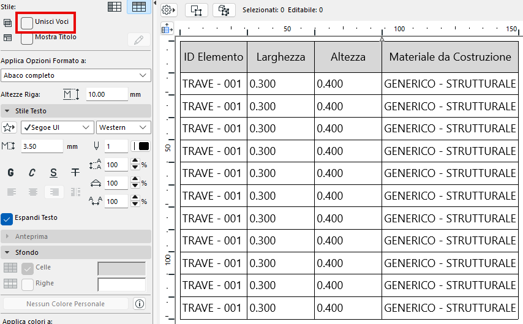Open the Western script dropdown
Image resolution: width=523 pixels, height=324 pixels.
[124, 127]
